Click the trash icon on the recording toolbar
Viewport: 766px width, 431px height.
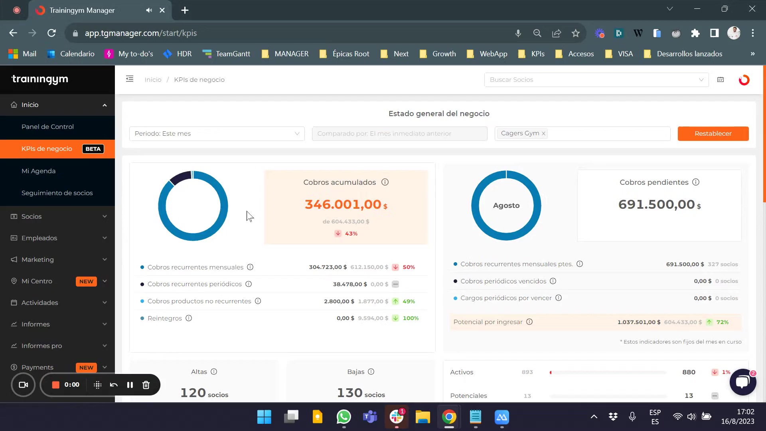pos(146,385)
